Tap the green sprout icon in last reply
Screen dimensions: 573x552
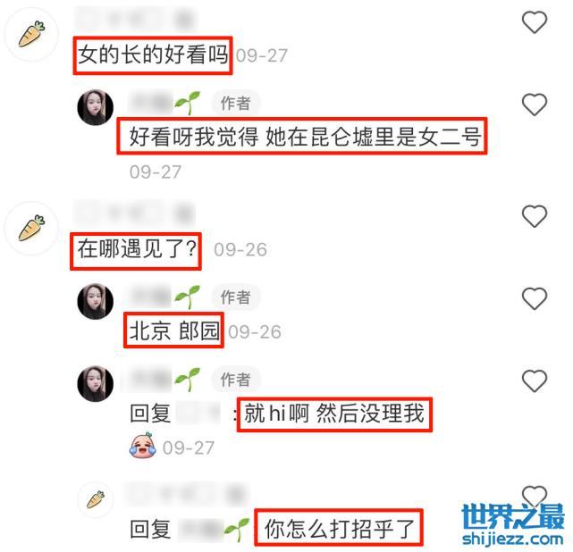click(x=238, y=530)
